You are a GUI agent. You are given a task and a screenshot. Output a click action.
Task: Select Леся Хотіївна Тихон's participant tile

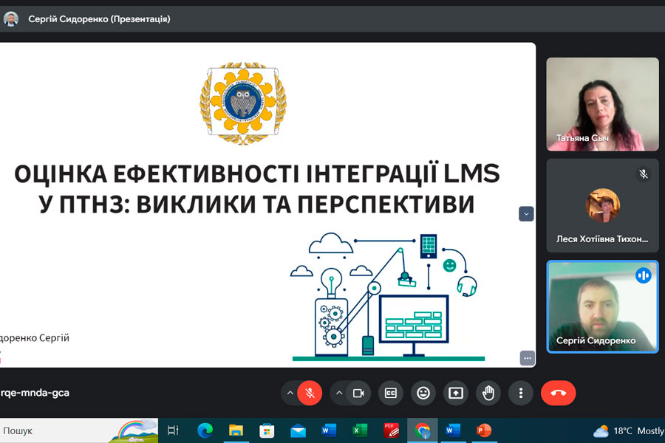tap(602, 205)
